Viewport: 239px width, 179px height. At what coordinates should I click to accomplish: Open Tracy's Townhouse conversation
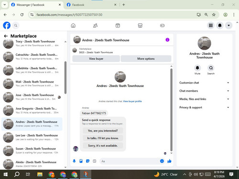click(32, 43)
